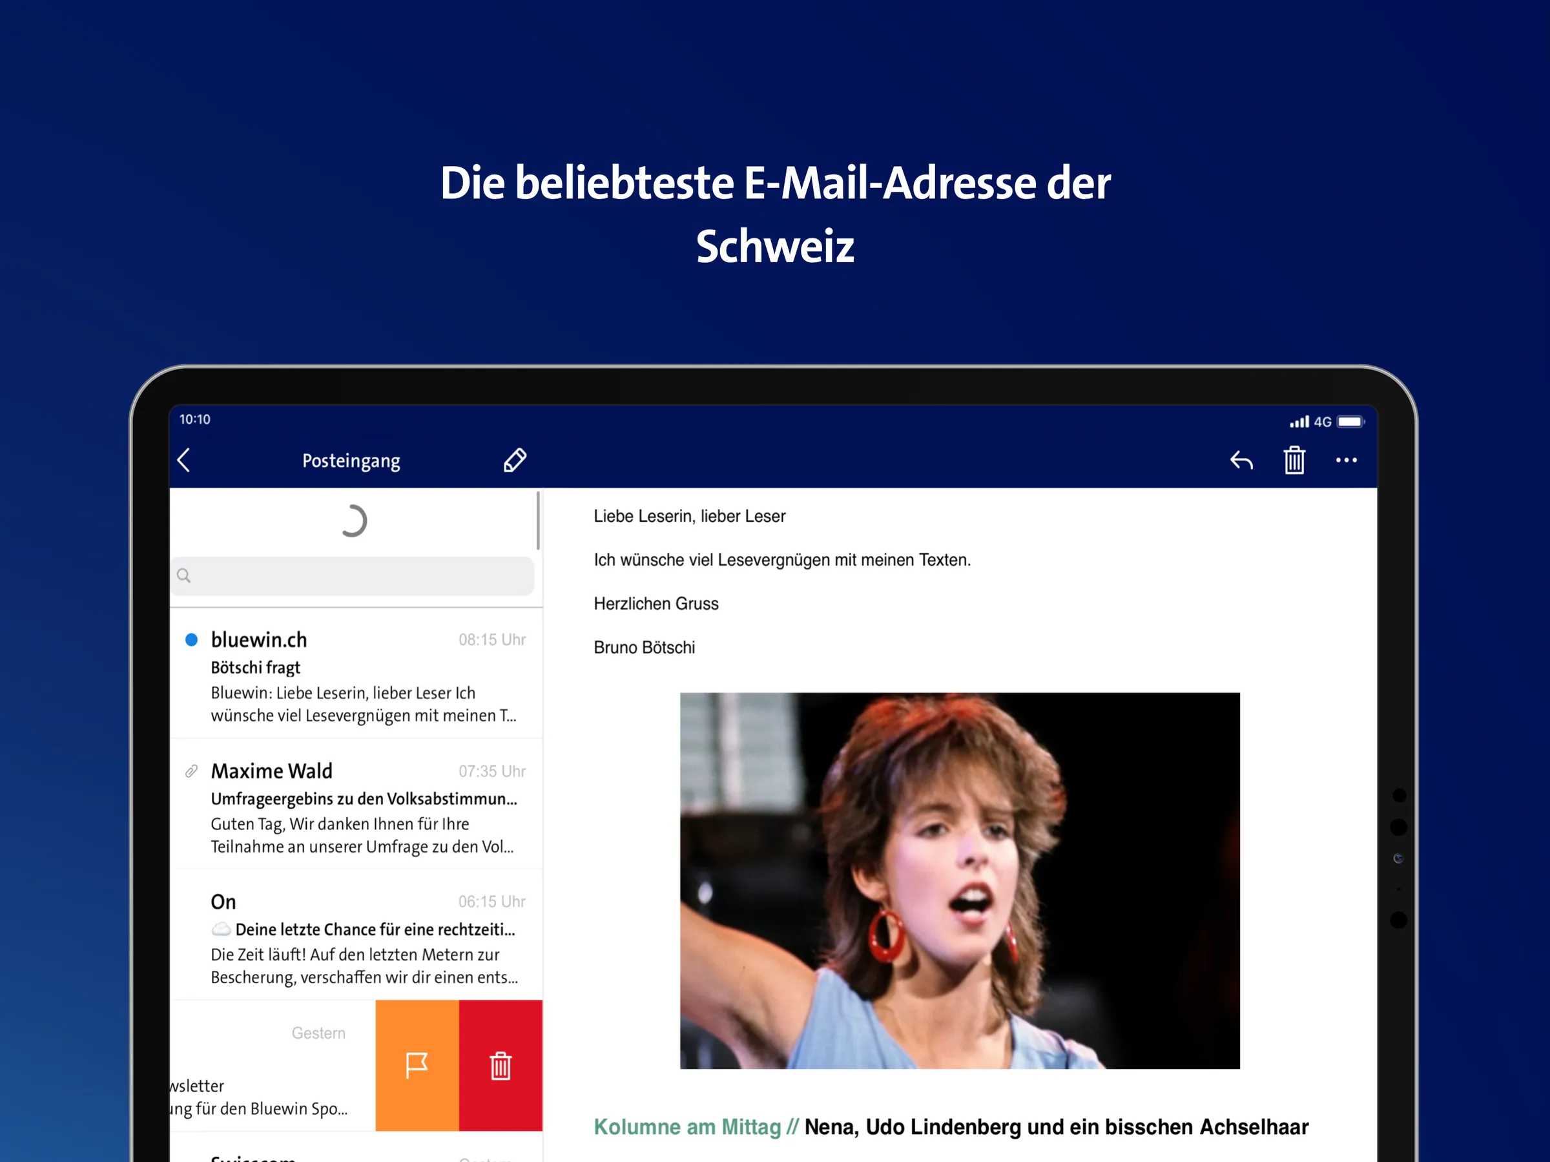Tap the 4G label in the status bar
1550x1162 pixels.
(1323, 421)
